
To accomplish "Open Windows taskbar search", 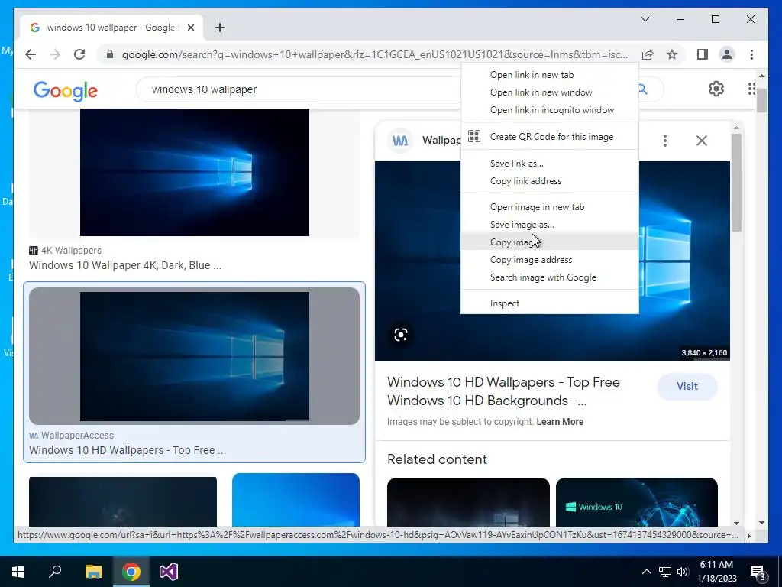I will pyautogui.click(x=55, y=572).
